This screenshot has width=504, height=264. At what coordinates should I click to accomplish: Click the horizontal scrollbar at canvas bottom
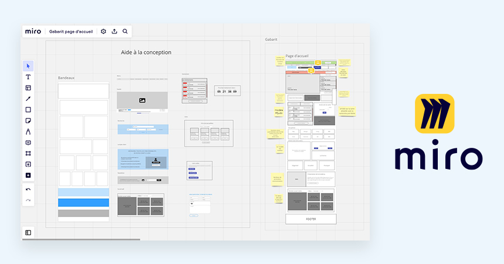click(81, 239)
